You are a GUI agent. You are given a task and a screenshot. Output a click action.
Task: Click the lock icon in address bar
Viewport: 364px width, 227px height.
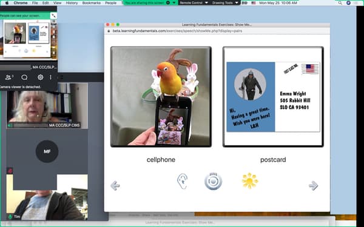click(109, 31)
